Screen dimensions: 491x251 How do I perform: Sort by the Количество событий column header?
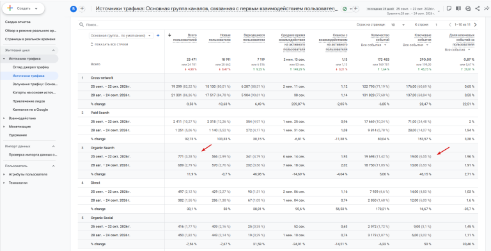(x=380, y=38)
